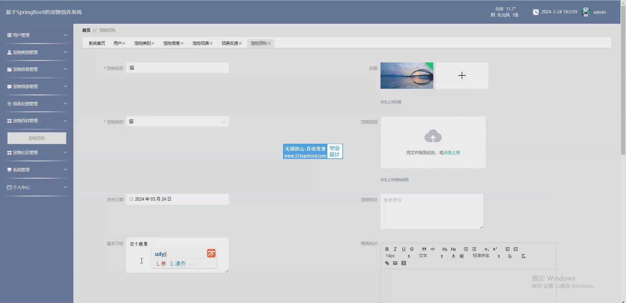Open the 发布日期 date picker

[x=178, y=199]
